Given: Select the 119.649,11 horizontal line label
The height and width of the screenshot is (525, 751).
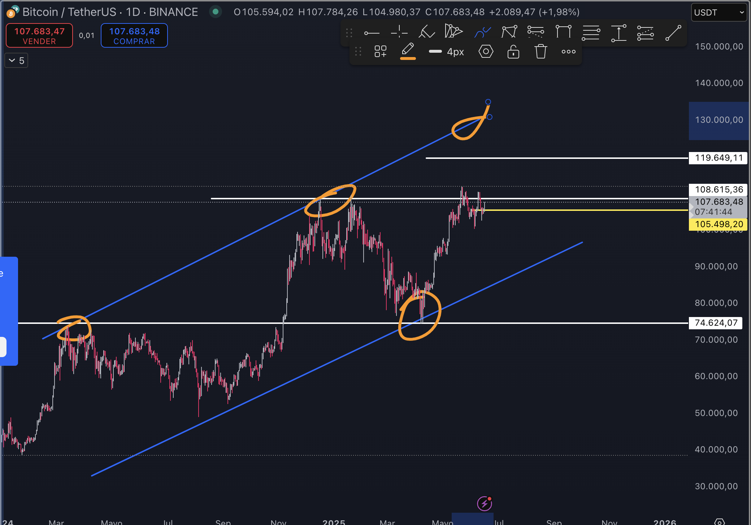Looking at the screenshot, I should click(718, 158).
